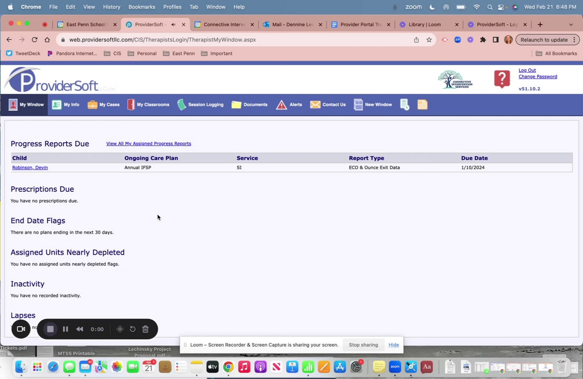583x379 pixels.
Task: Open the All Bookmarks folder
Action: (556, 54)
